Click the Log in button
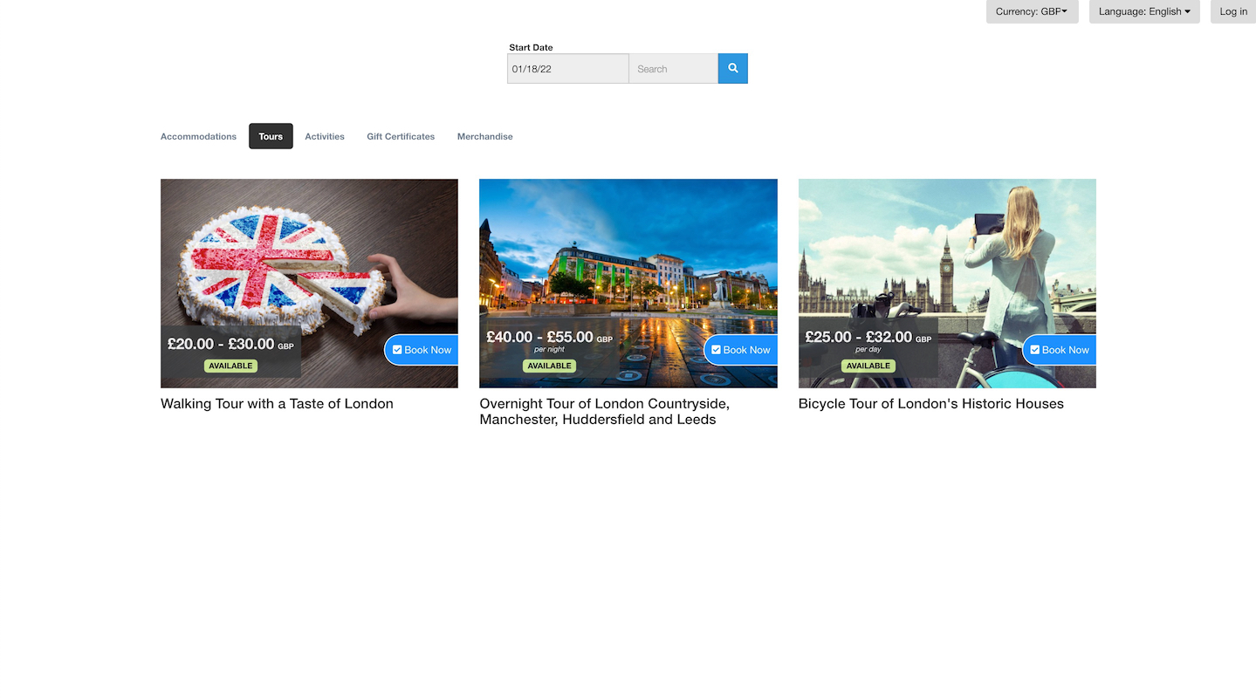1256x698 pixels. [1233, 11]
